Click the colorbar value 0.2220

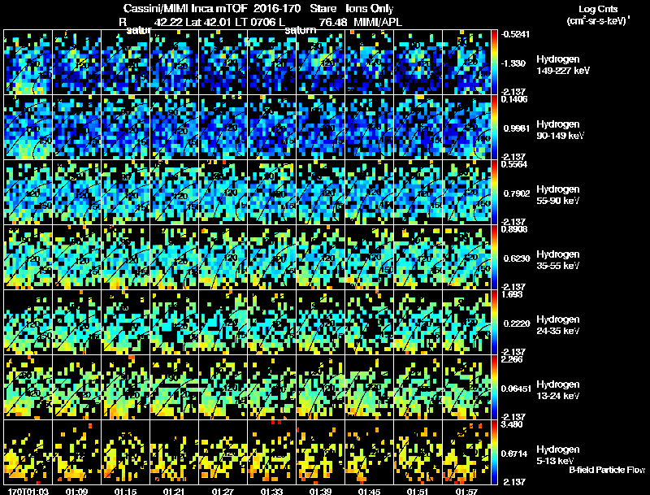pos(516,323)
